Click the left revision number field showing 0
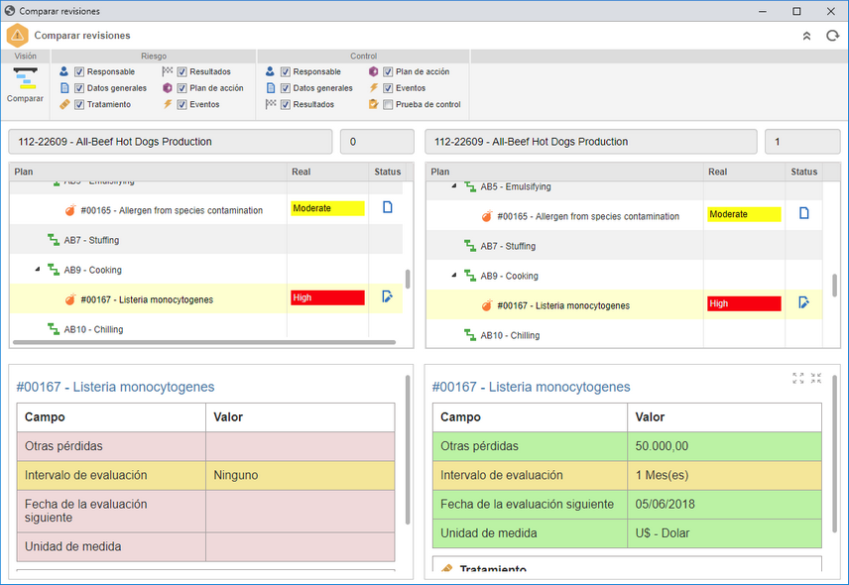This screenshot has height=585, width=849. pos(377,142)
